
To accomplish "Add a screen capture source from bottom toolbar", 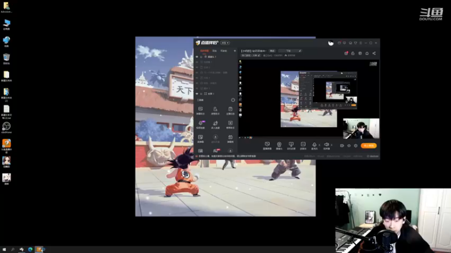I will [x=267, y=146].
